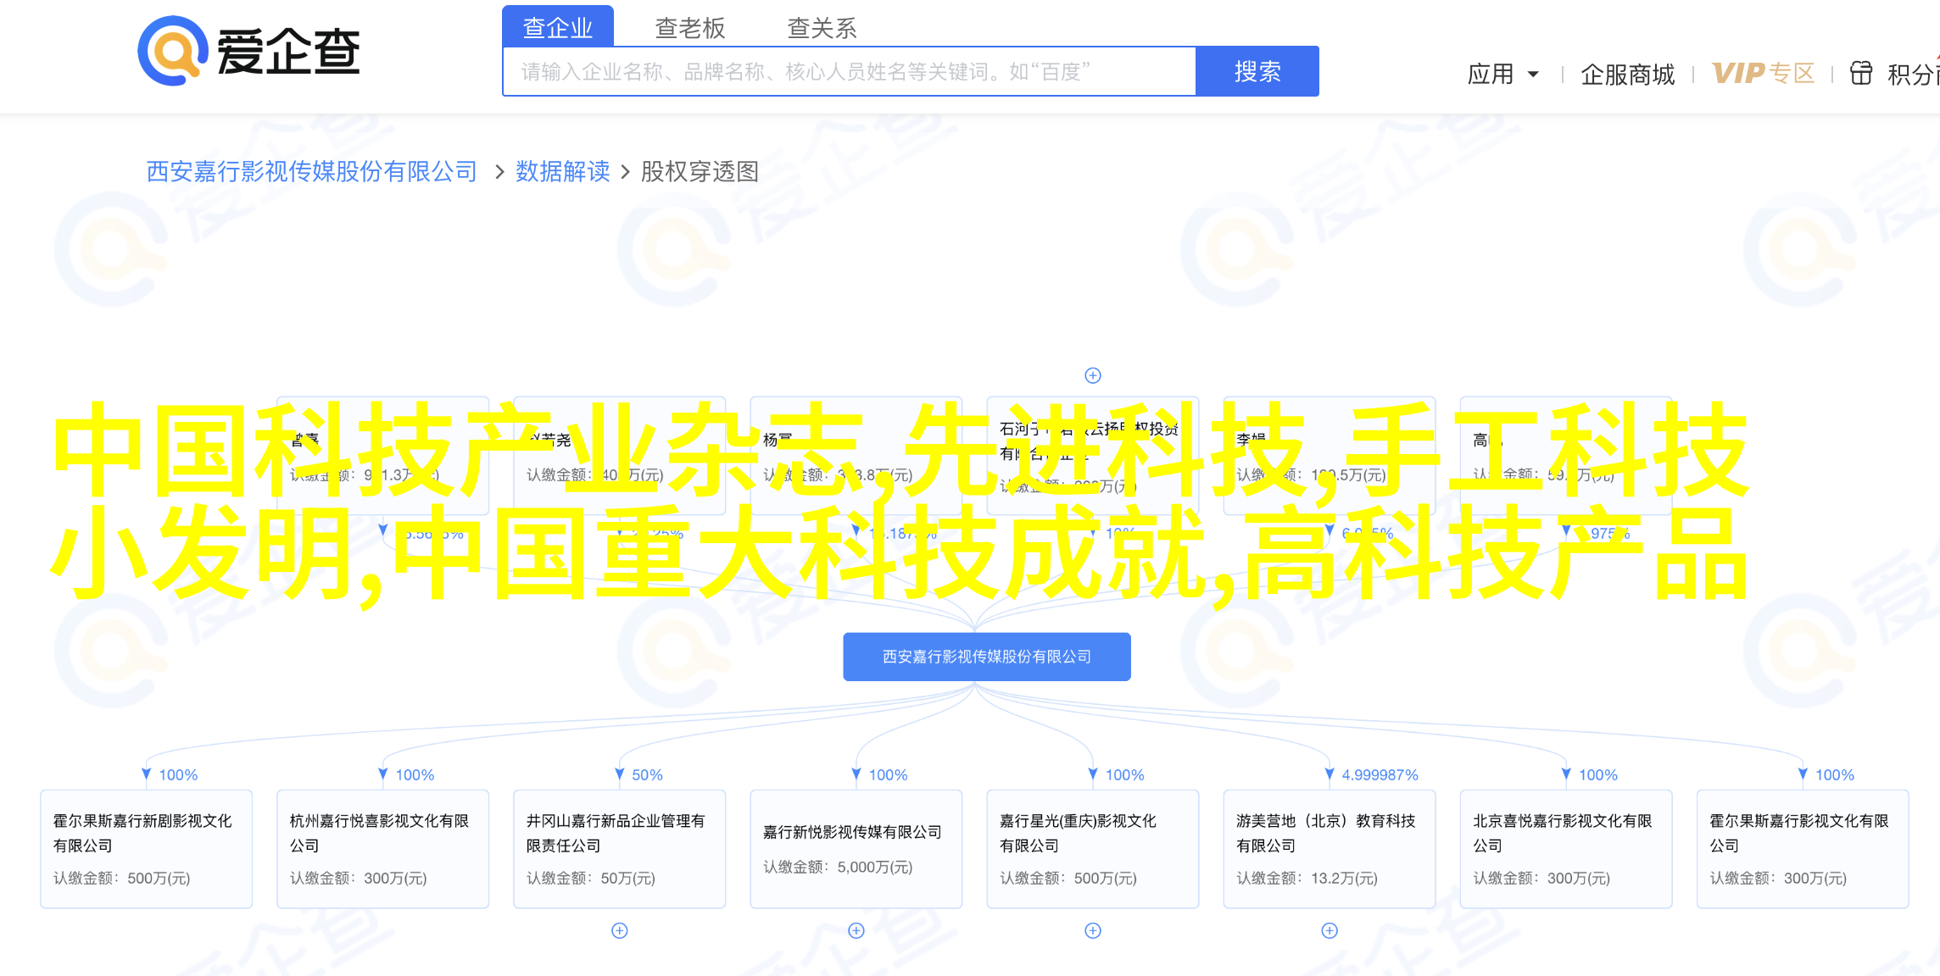Expand subsidiaries below the 井冈山嘉行新品 card

click(620, 930)
